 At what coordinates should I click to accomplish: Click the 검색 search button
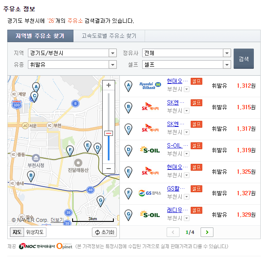pos(244,58)
